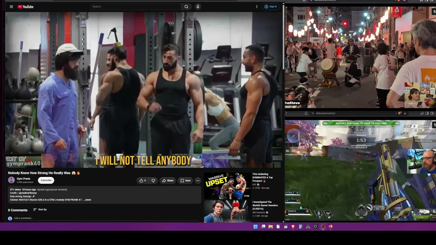Open the blank document app on the taskbar

tap(278, 227)
